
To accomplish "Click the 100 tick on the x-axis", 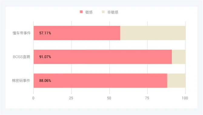I will click(185, 98).
